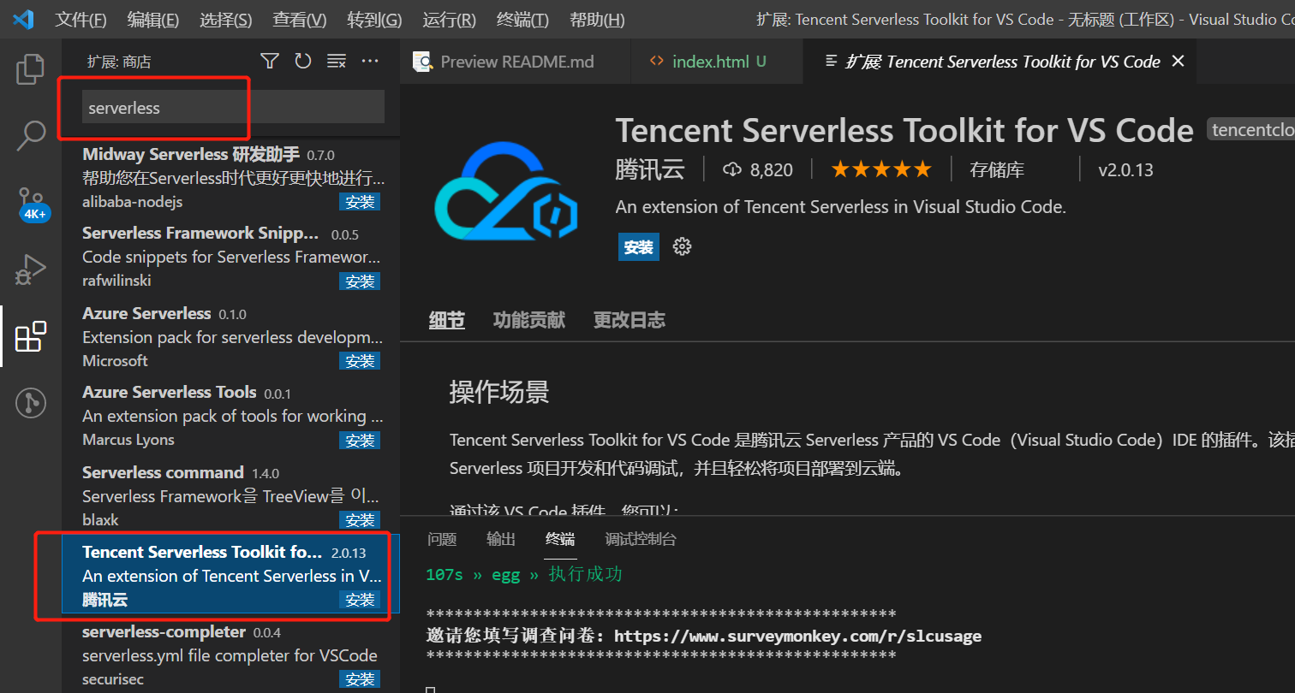Open the 转到(G) menu
Viewport: 1295px width, 693px height.
coord(374,20)
